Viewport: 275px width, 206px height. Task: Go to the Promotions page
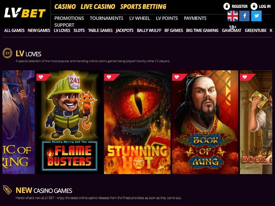(x=69, y=18)
